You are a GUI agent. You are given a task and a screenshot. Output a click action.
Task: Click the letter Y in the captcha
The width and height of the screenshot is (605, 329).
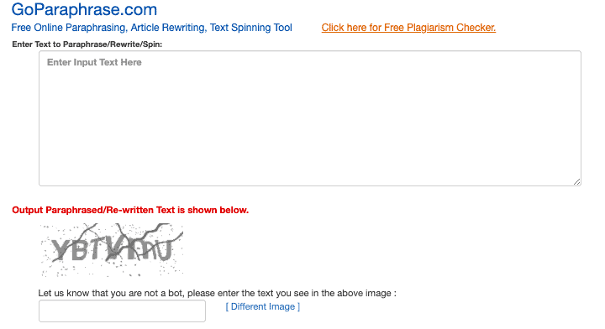[60, 249]
